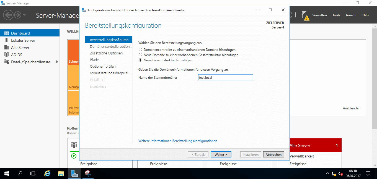Open the Verwalten menu in Server-Manager
Viewport: 377px width, 179px height.
[x=319, y=15]
